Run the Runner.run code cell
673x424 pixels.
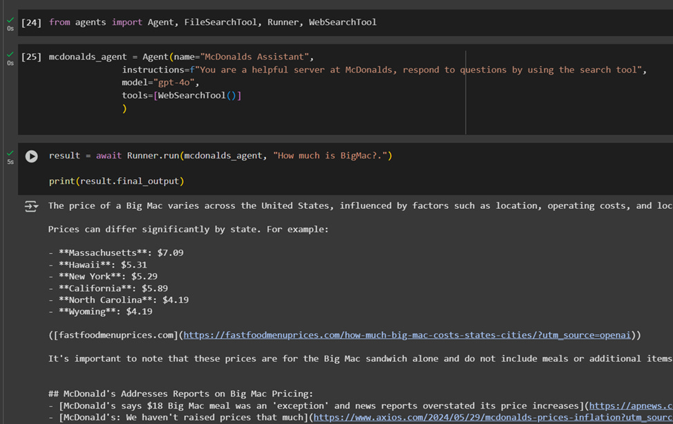pyautogui.click(x=31, y=156)
